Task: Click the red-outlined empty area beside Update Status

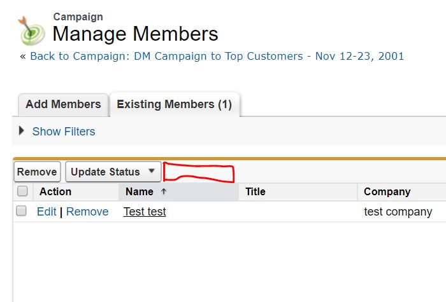Action: pos(199,172)
